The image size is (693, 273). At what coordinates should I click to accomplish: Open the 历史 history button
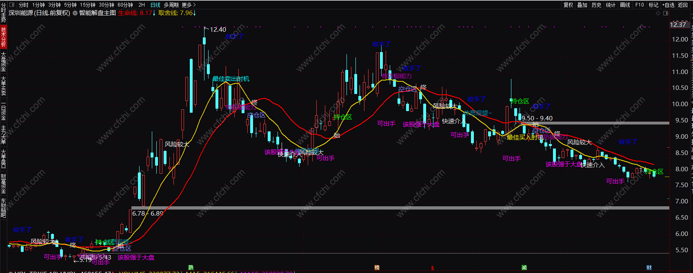coord(597,5)
